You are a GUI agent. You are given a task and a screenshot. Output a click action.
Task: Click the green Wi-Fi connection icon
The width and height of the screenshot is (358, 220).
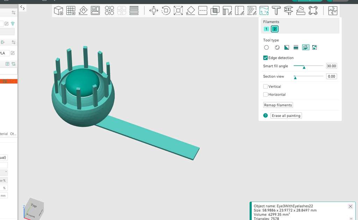tap(13, 24)
